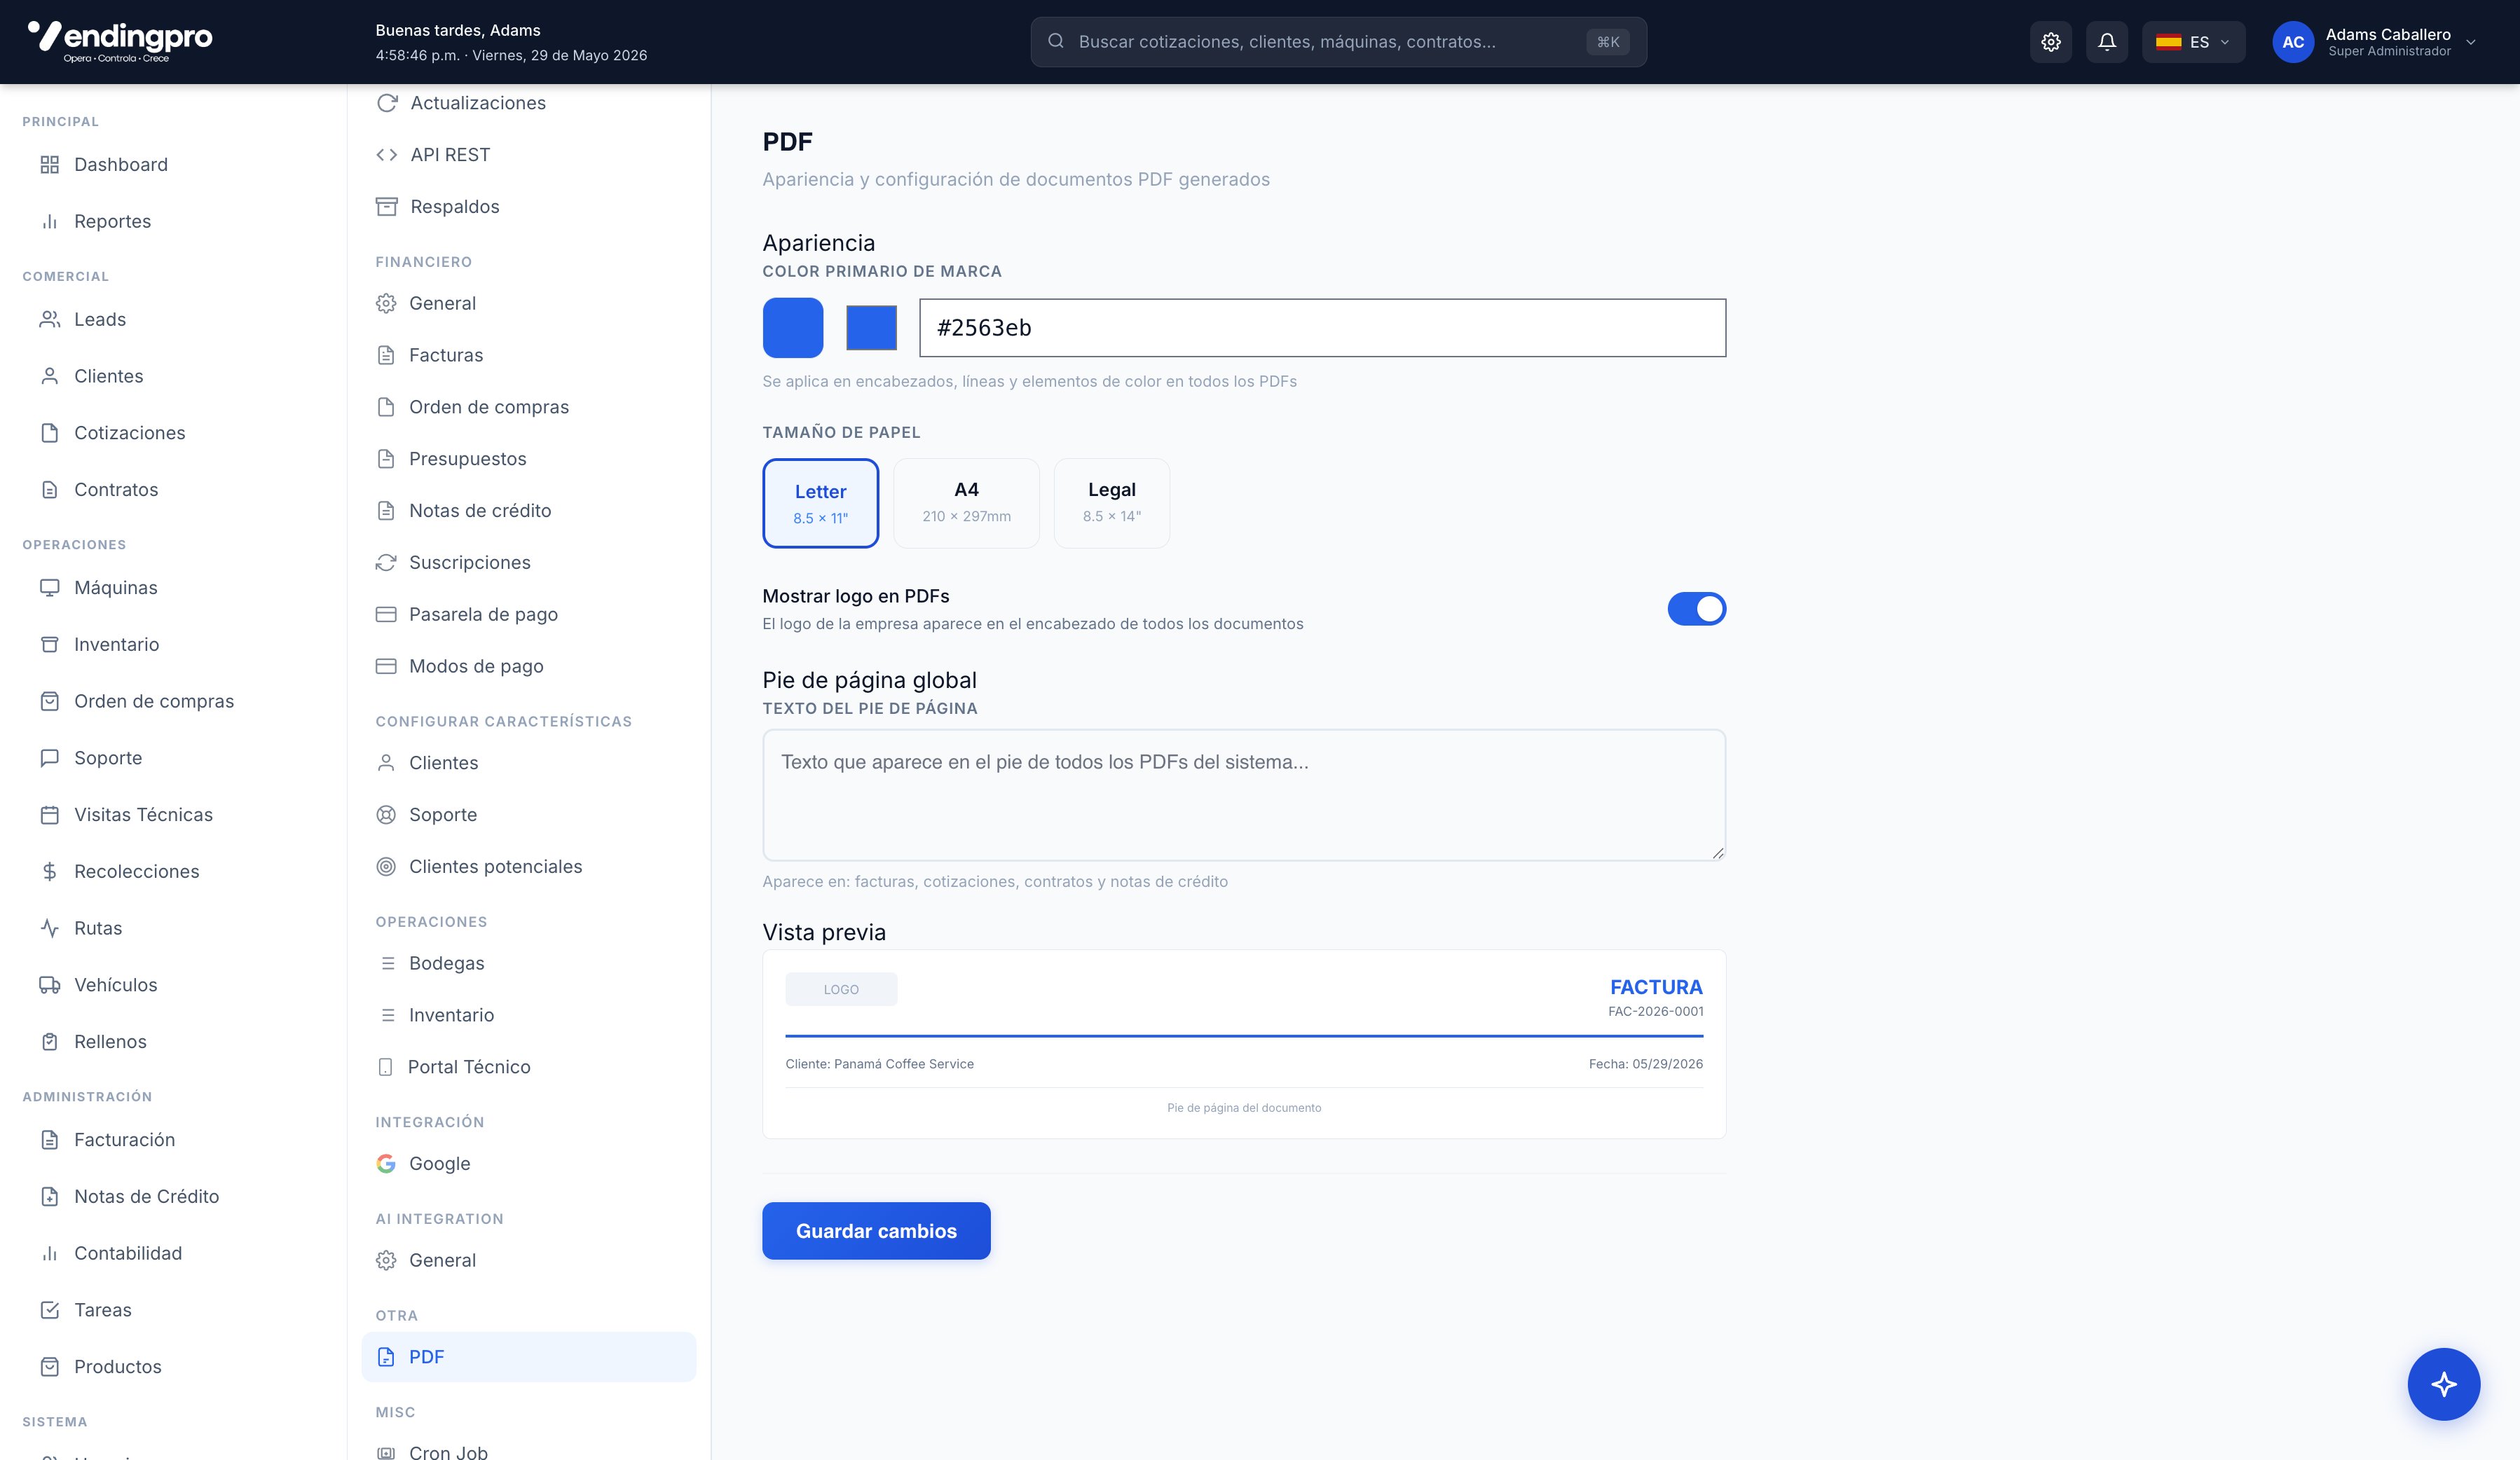
Task: Click the Pasarela de pago card icon
Action: click(386, 614)
